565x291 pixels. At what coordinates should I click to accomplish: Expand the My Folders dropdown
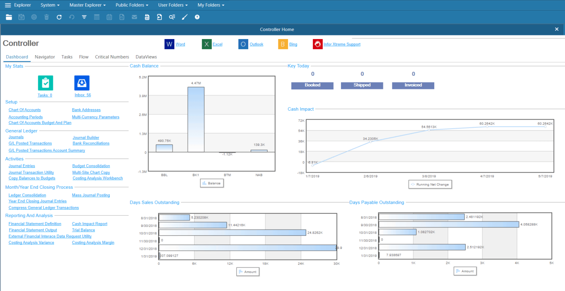[x=211, y=5]
